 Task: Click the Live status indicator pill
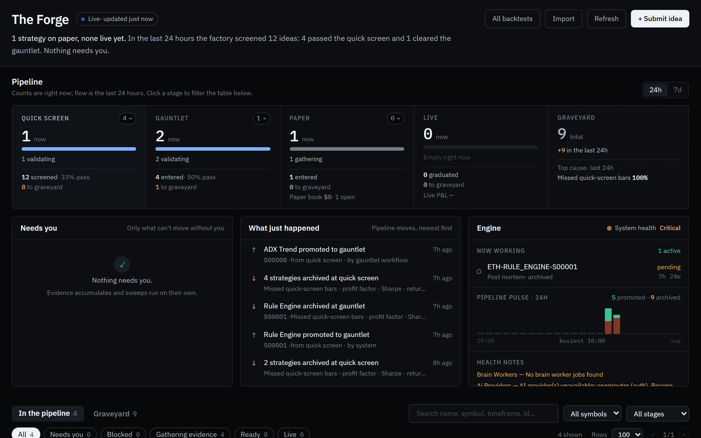(x=117, y=19)
